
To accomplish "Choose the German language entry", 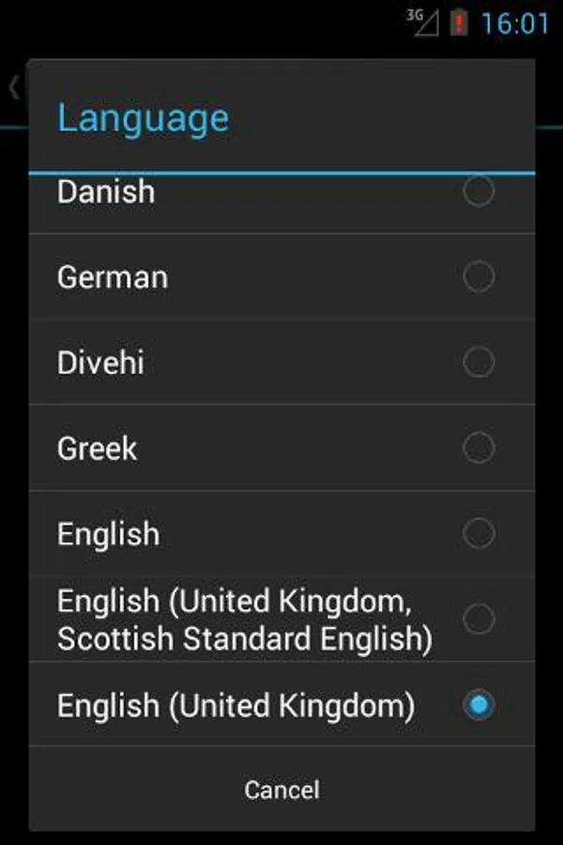I will (113, 277).
